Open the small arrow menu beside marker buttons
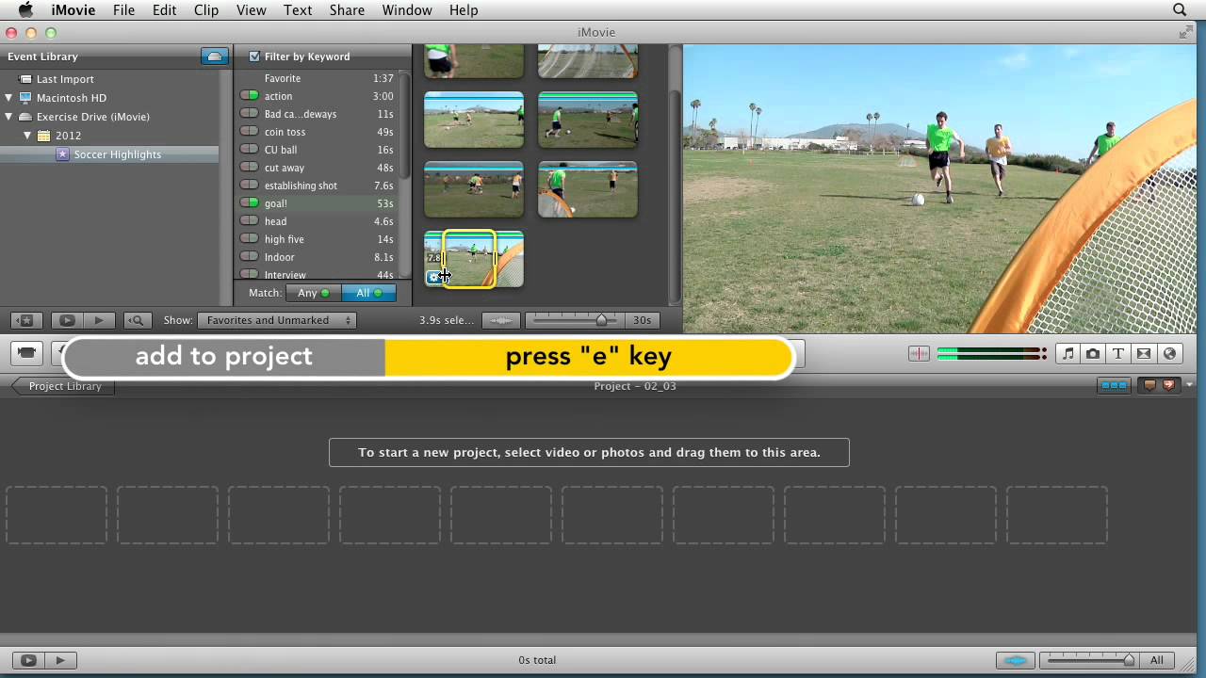This screenshot has width=1206, height=678. point(1189,385)
